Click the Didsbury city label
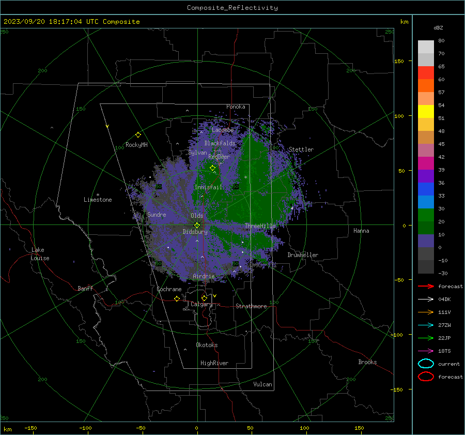The height and width of the screenshot is (435, 465). [x=195, y=232]
